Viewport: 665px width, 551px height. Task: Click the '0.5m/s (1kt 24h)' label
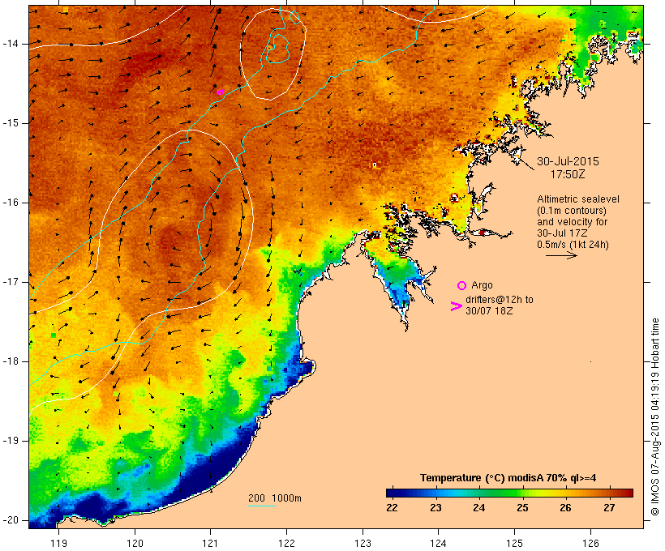[573, 245]
